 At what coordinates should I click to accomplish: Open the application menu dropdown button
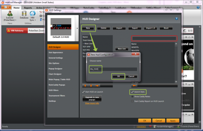(x=6, y=7)
